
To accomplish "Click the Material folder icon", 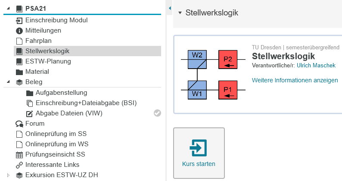I will 19,72.
